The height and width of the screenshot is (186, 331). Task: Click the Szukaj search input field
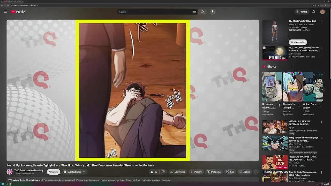point(155,12)
